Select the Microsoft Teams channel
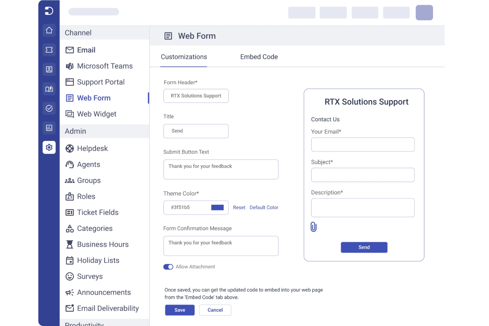 pos(104,66)
